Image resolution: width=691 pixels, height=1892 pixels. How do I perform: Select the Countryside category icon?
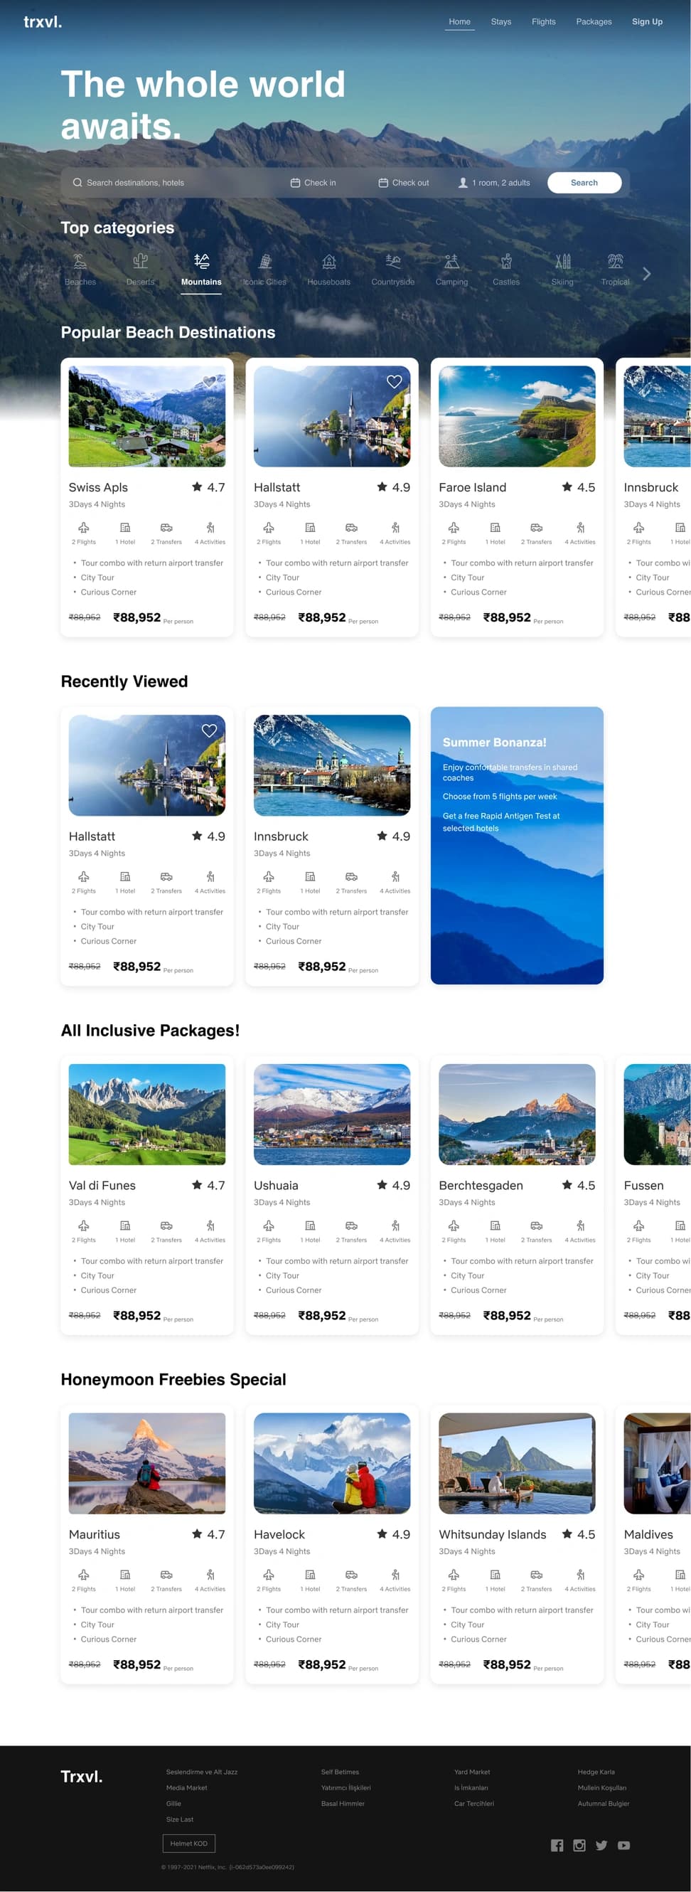click(393, 261)
